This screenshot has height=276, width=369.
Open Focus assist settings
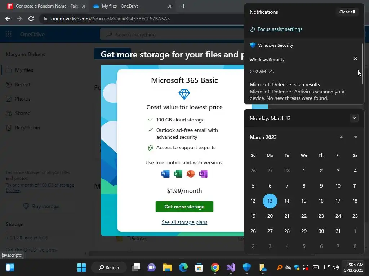coord(280,29)
